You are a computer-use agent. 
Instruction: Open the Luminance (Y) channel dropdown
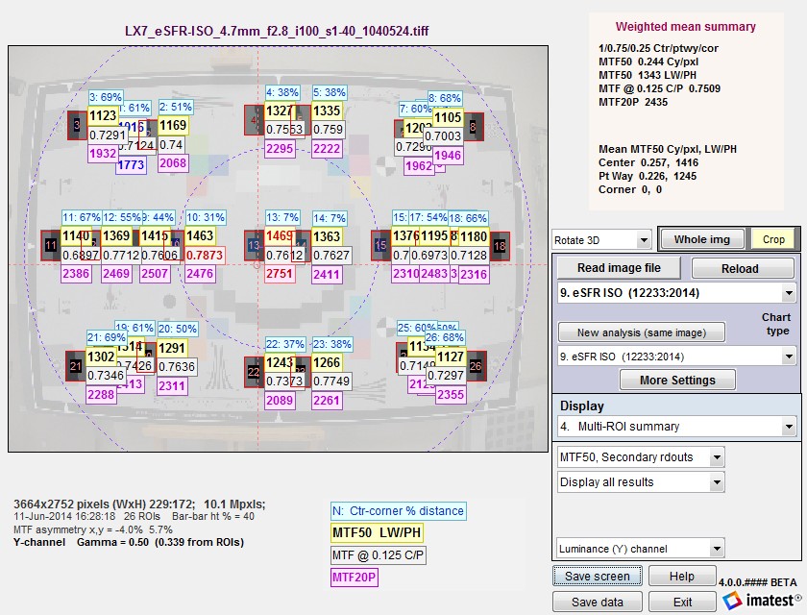click(x=641, y=549)
